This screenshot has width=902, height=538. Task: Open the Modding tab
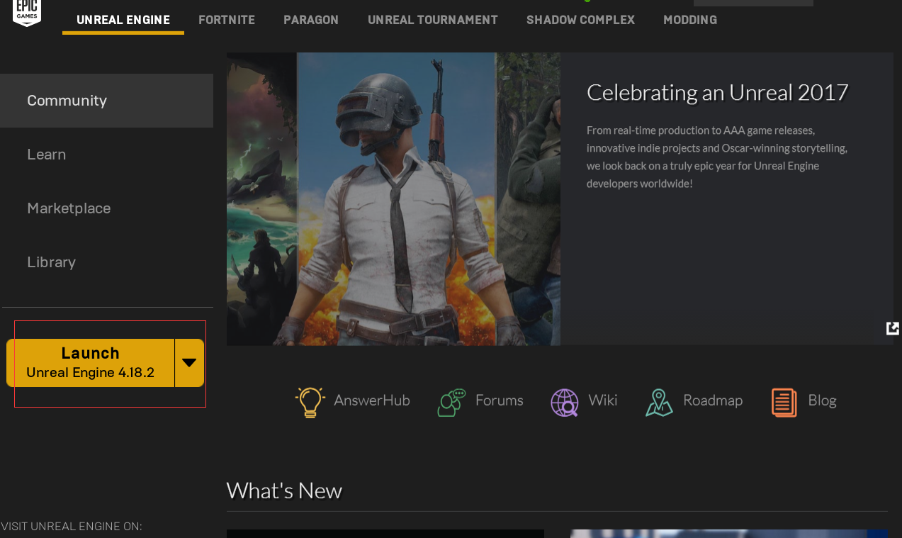pyautogui.click(x=690, y=20)
